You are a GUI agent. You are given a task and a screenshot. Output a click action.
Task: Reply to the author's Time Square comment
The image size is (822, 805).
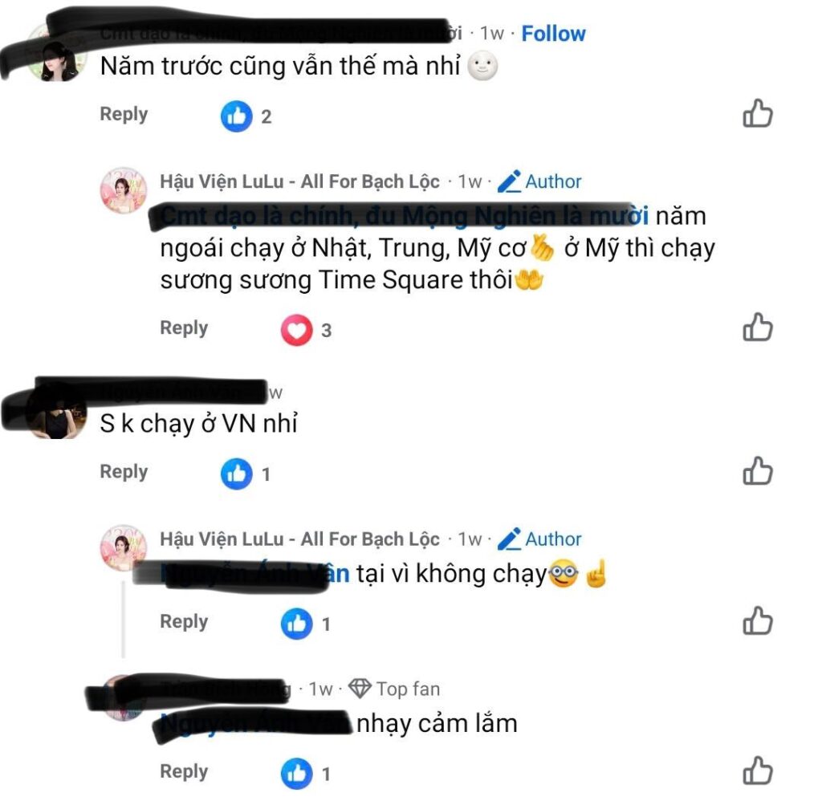184,327
